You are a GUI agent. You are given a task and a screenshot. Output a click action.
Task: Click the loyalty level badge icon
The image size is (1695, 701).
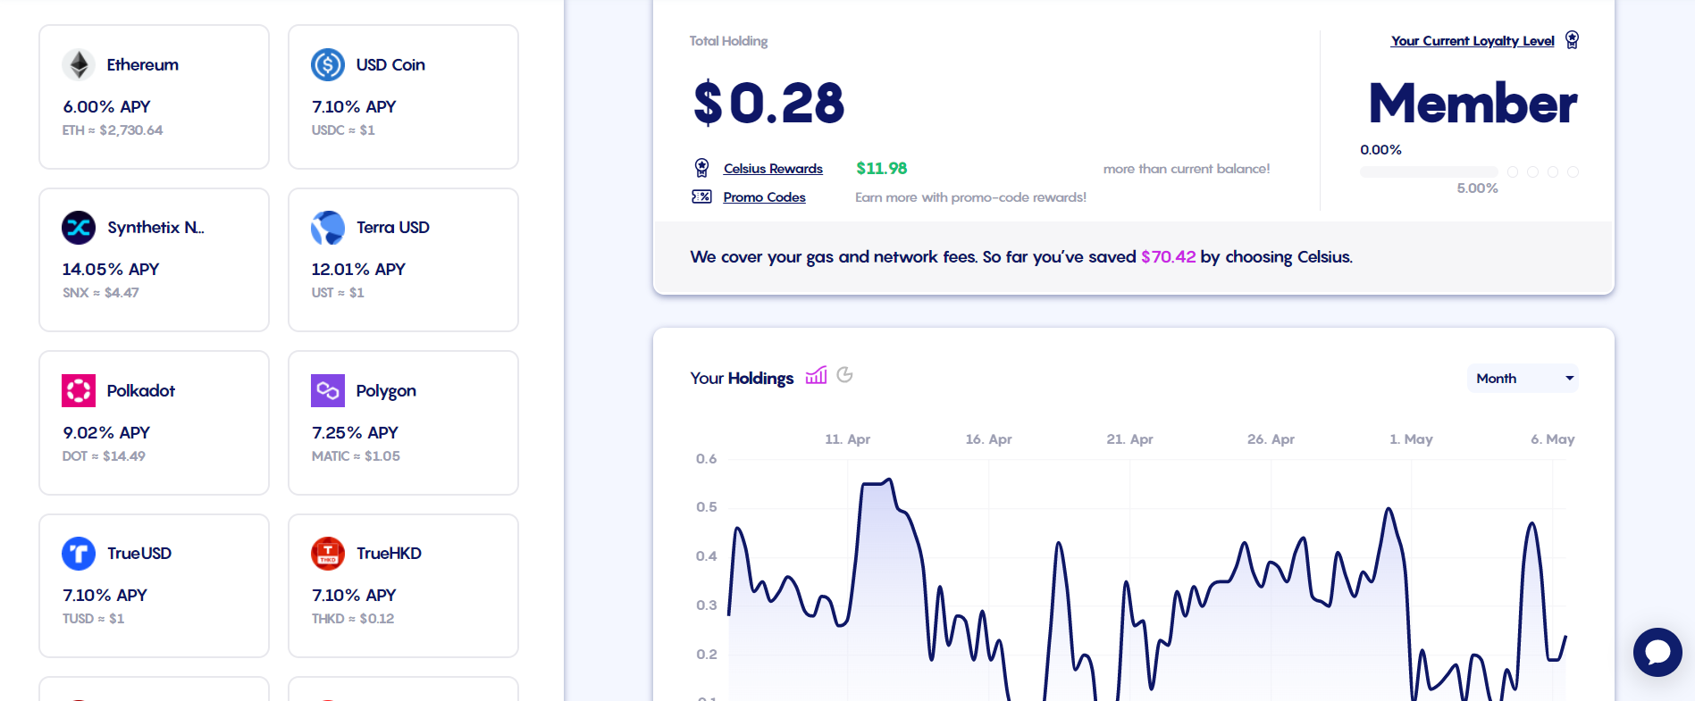coord(1573,40)
